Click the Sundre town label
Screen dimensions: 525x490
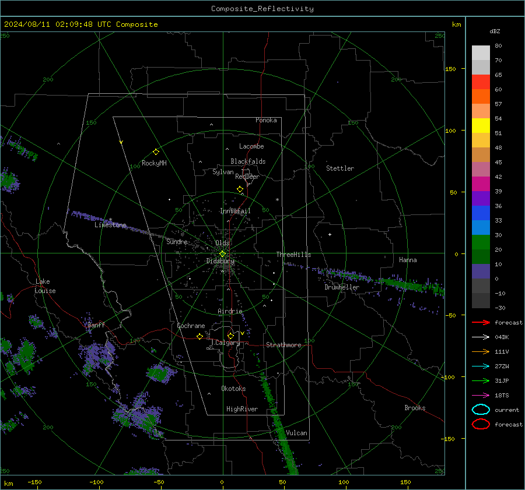[177, 241]
